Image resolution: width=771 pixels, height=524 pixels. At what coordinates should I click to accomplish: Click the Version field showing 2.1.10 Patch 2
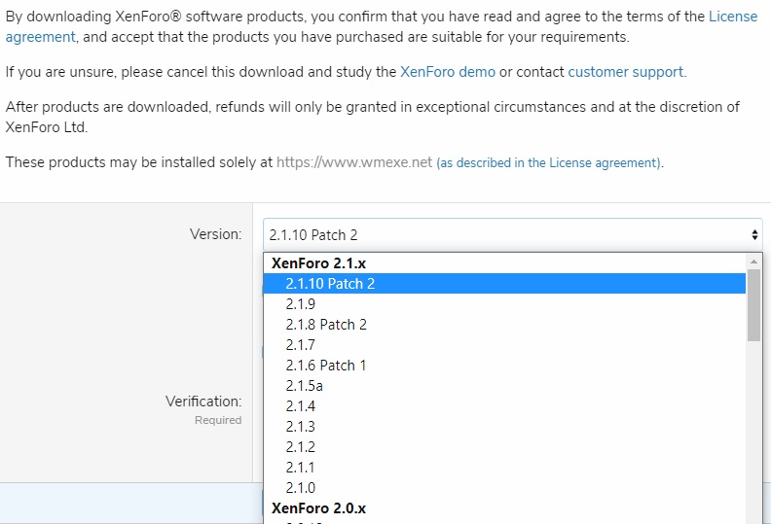coord(513,234)
